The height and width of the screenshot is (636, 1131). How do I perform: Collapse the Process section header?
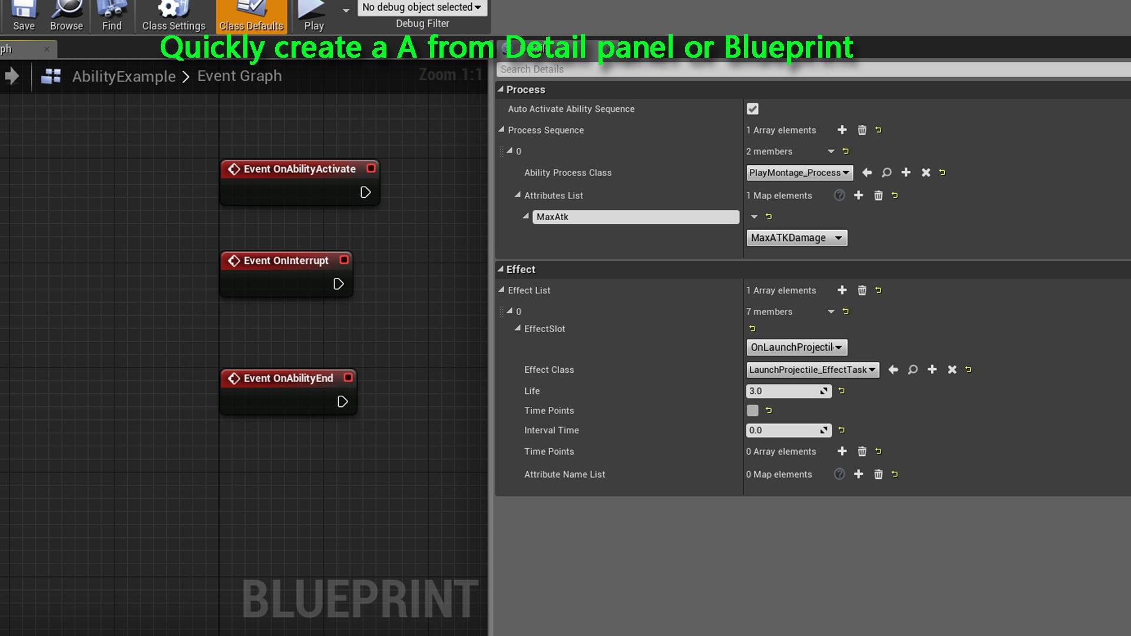click(501, 90)
